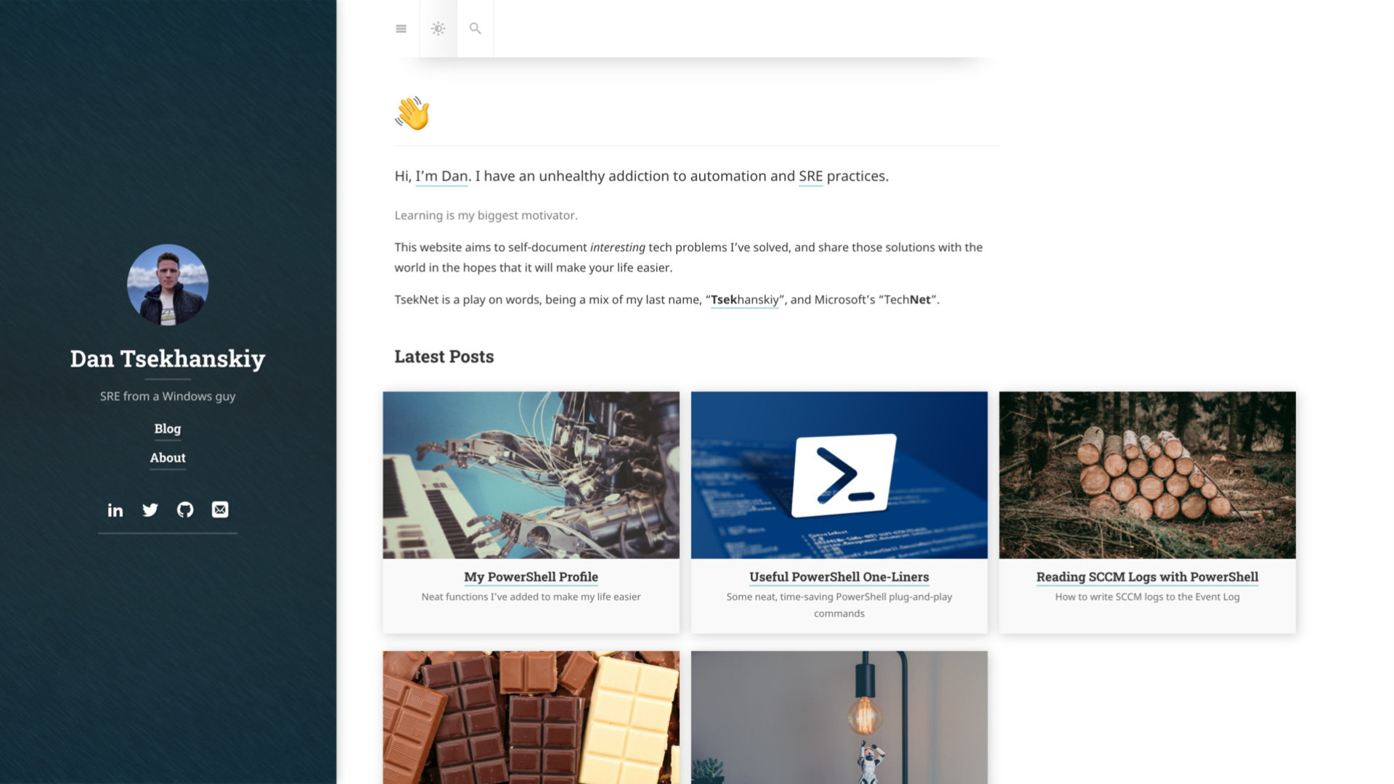Open the Dan Tsekhanskiy site title
The width and height of the screenshot is (1394, 784).
[168, 359]
